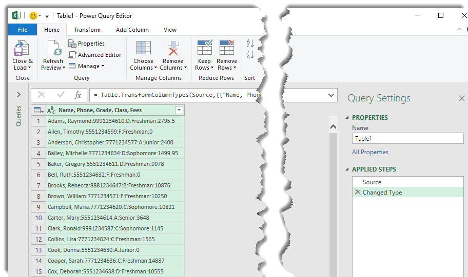Open the column filter dropdown

179,110
